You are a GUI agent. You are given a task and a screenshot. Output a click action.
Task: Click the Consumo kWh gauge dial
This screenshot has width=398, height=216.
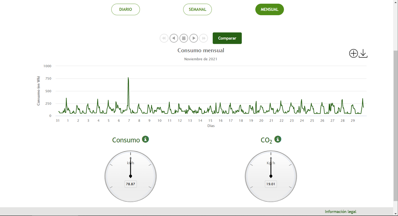(131, 176)
